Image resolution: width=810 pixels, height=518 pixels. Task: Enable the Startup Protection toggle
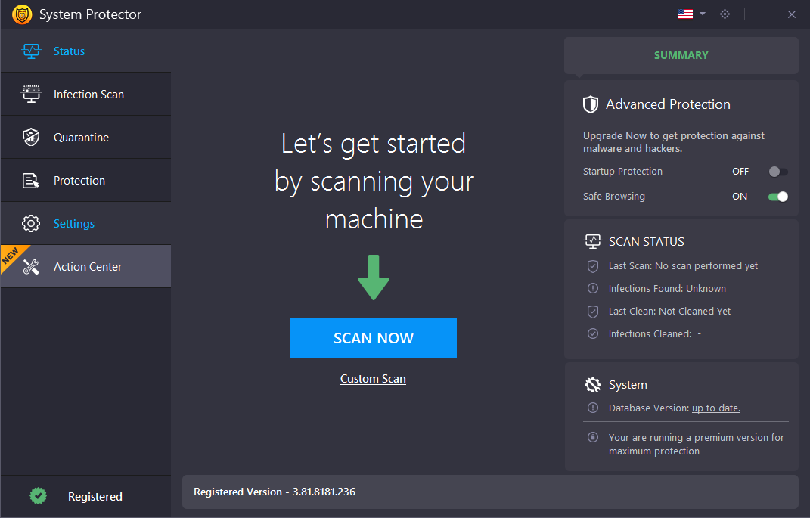coord(777,172)
